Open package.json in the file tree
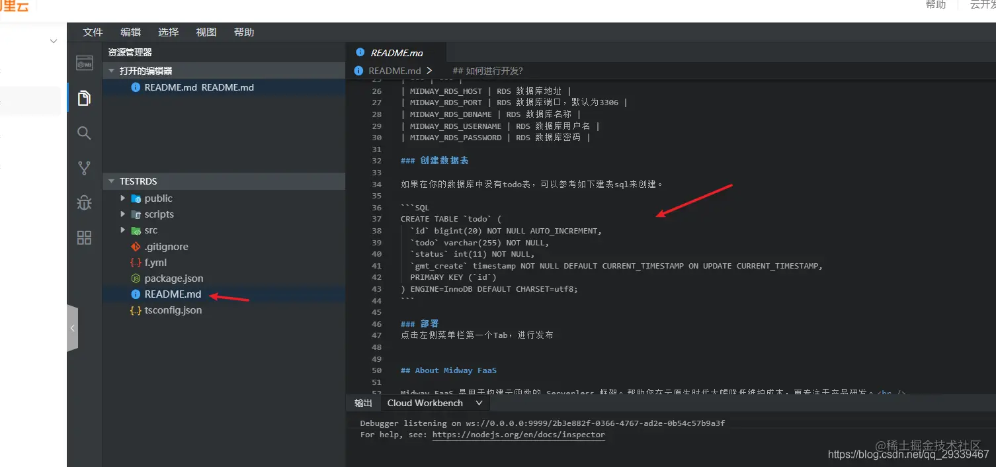Screen dimensions: 996x467 pyautogui.click(x=174, y=278)
